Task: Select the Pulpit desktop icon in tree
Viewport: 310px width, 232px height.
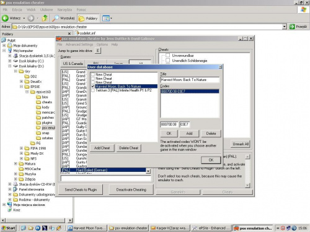Action: point(4,40)
